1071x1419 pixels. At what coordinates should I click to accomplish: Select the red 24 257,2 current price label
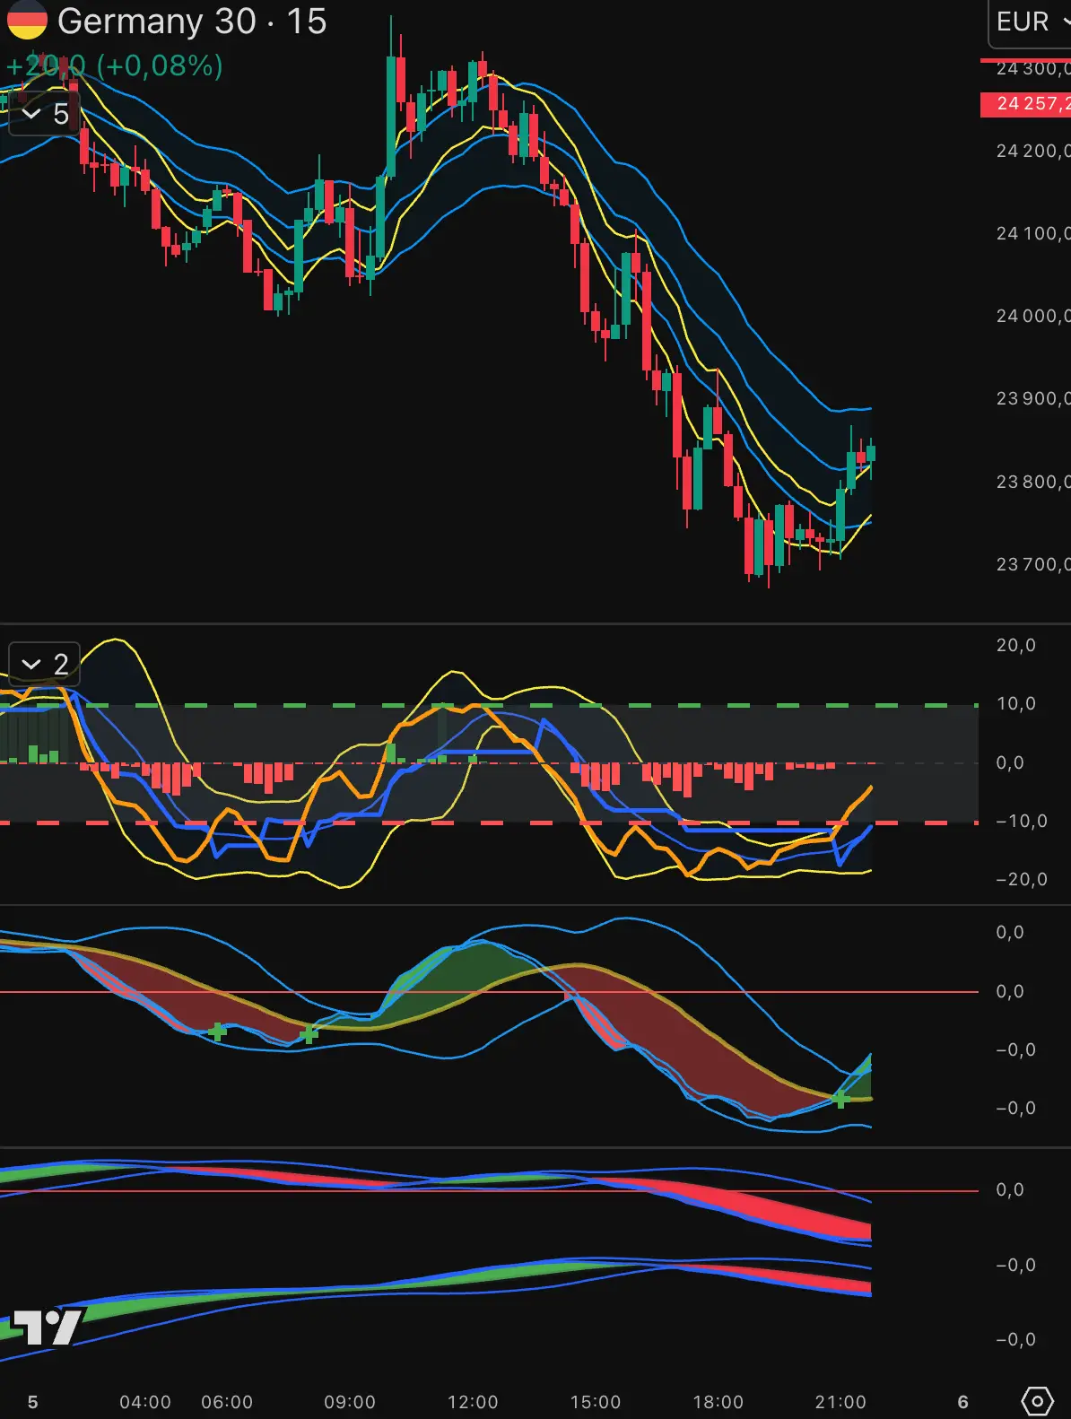[x=1026, y=104]
